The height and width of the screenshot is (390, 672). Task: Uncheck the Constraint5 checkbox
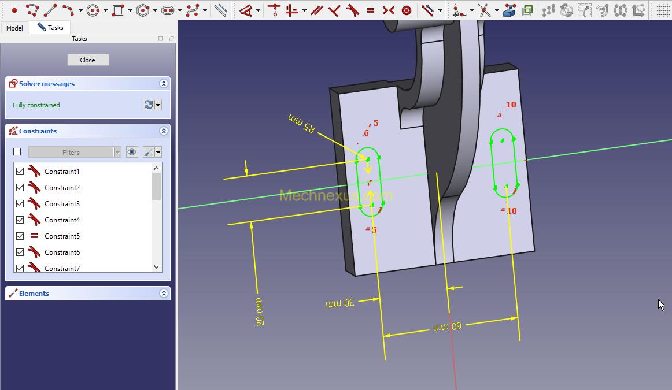click(20, 236)
